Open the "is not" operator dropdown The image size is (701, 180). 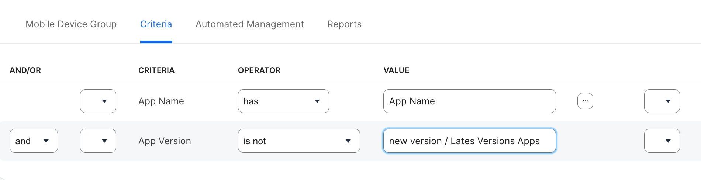coord(299,141)
